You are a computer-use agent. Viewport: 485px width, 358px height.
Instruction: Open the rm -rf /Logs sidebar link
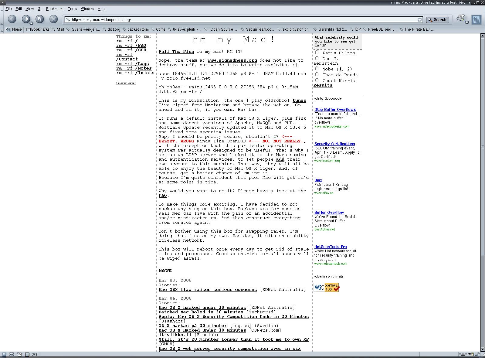pyautogui.click(x=133, y=64)
